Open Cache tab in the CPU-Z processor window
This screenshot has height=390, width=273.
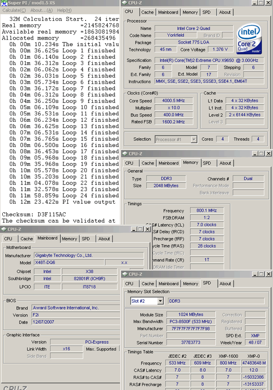147,12
